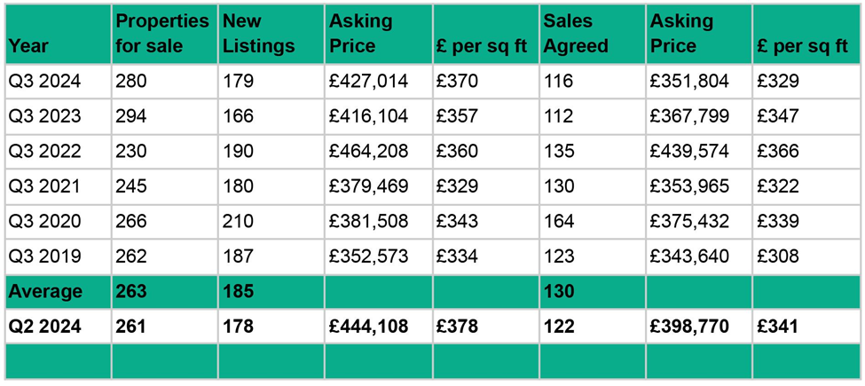Select the 294 properties for sale cell

click(x=130, y=116)
